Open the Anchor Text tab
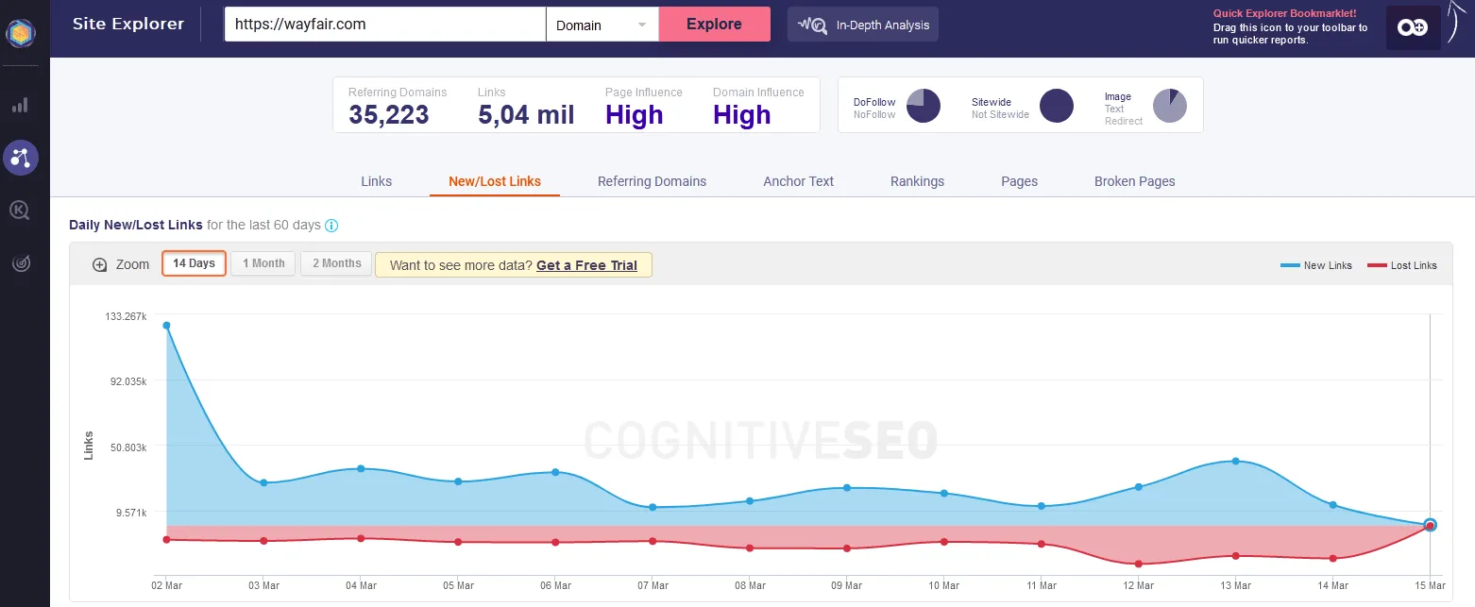This screenshot has width=1475, height=607. click(x=798, y=181)
